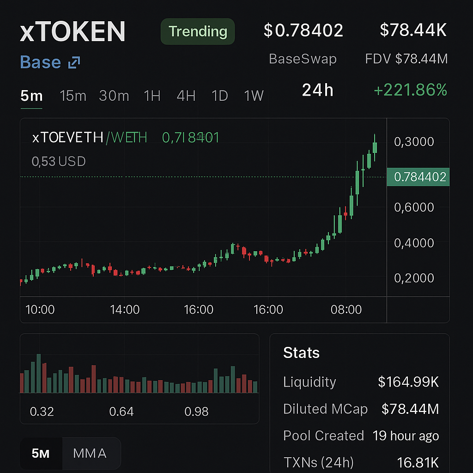Click the green 0.784402 price marker
This screenshot has height=473, width=473.
(418, 177)
